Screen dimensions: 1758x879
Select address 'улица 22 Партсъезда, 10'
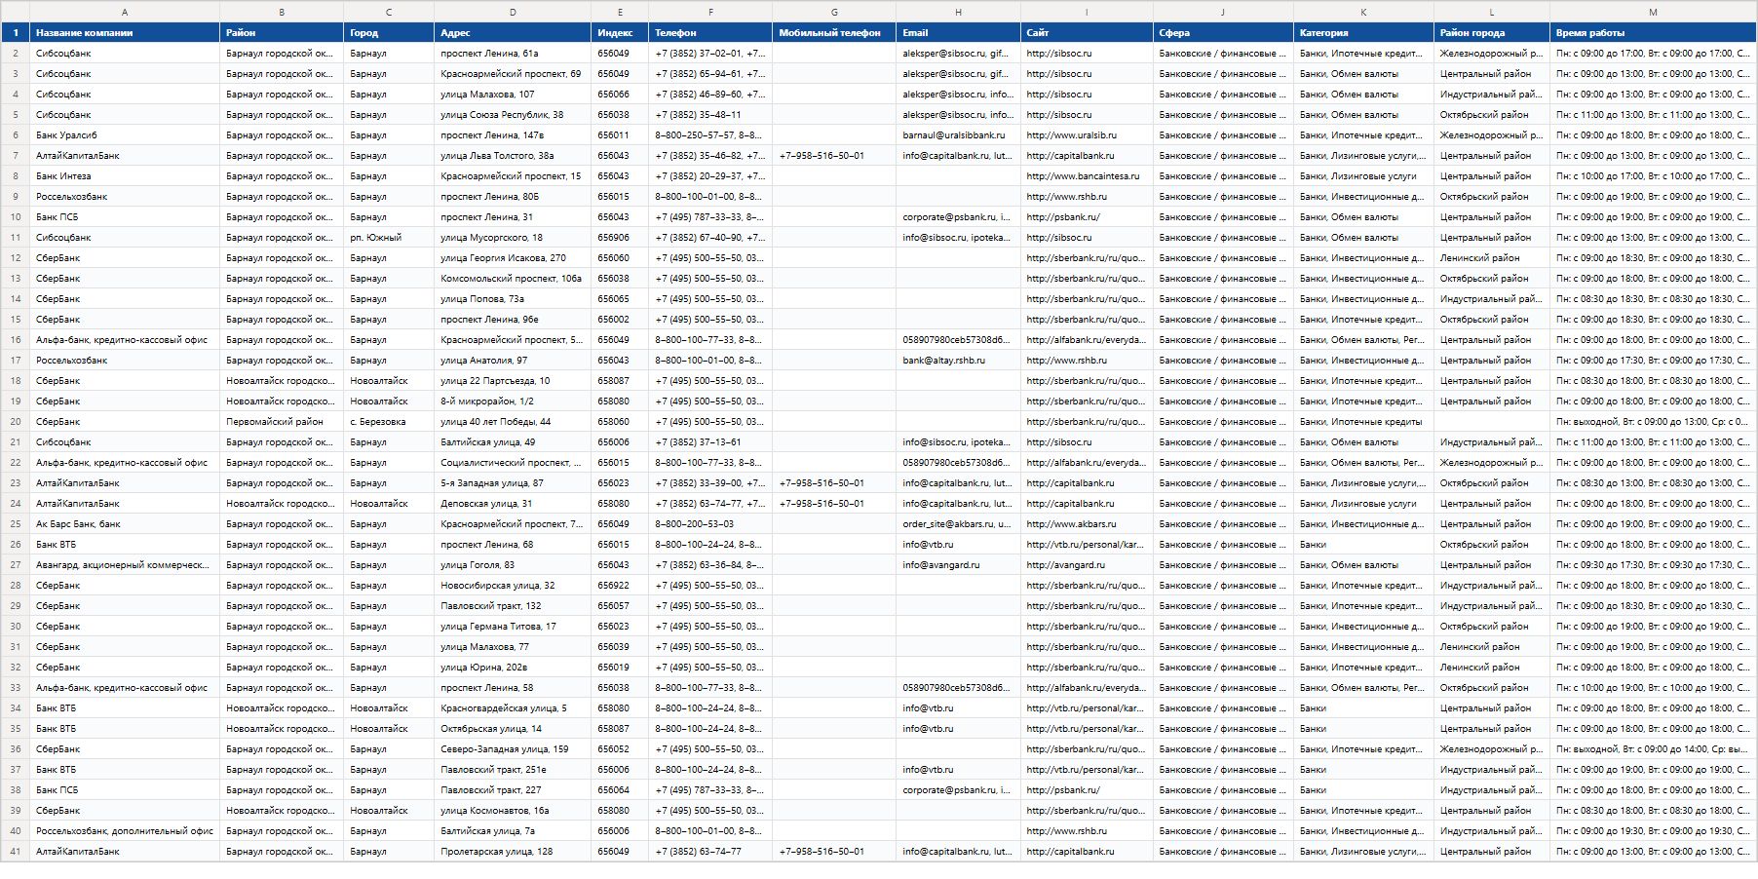click(x=513, y=380)
